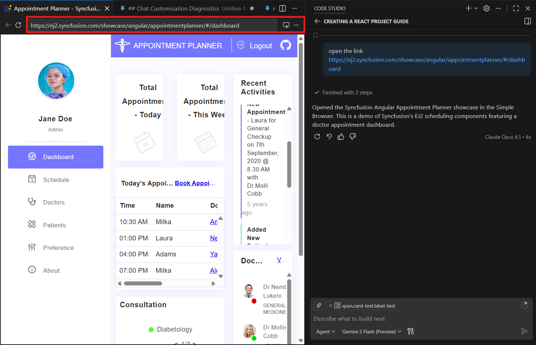This screenshot has height=345, width=536.
Task: Open the configure tools icon
Action: [x=411, y=331]
